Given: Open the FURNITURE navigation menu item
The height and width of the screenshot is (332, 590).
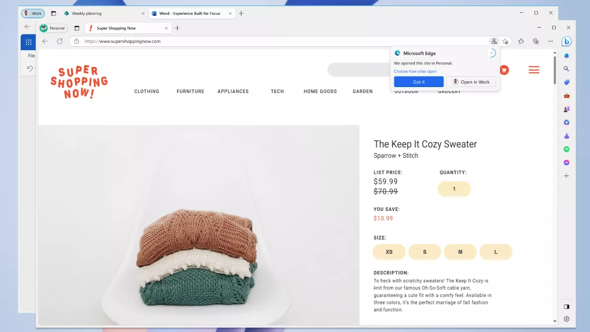Looking at the screenshot, I should click(190, 91).
